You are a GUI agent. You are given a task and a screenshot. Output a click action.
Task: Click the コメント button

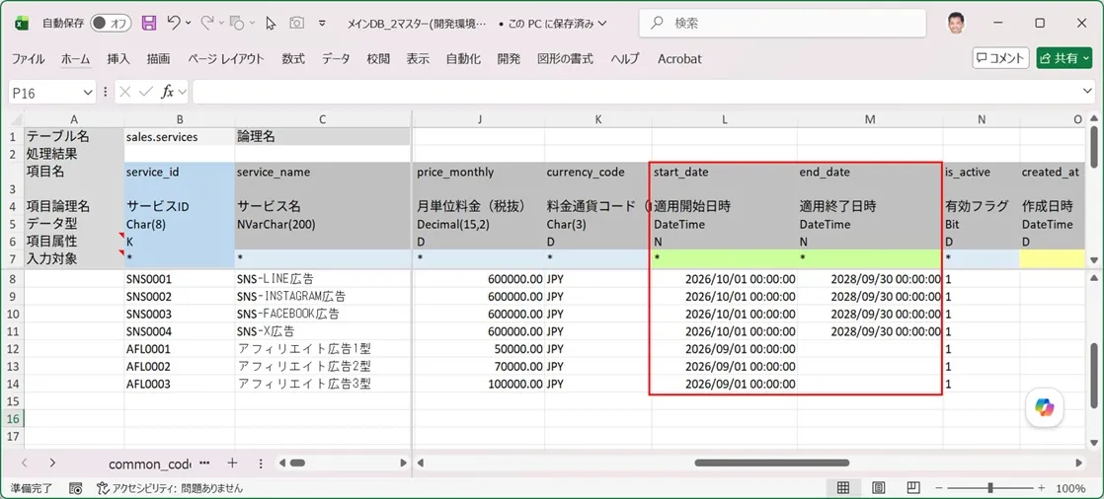point(1001,58)
